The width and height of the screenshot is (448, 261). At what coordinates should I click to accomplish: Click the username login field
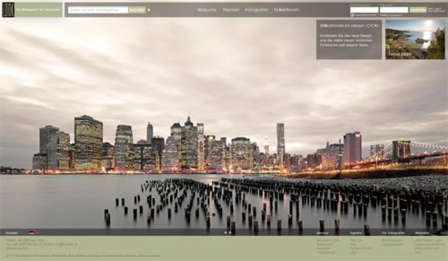point(364,10)
